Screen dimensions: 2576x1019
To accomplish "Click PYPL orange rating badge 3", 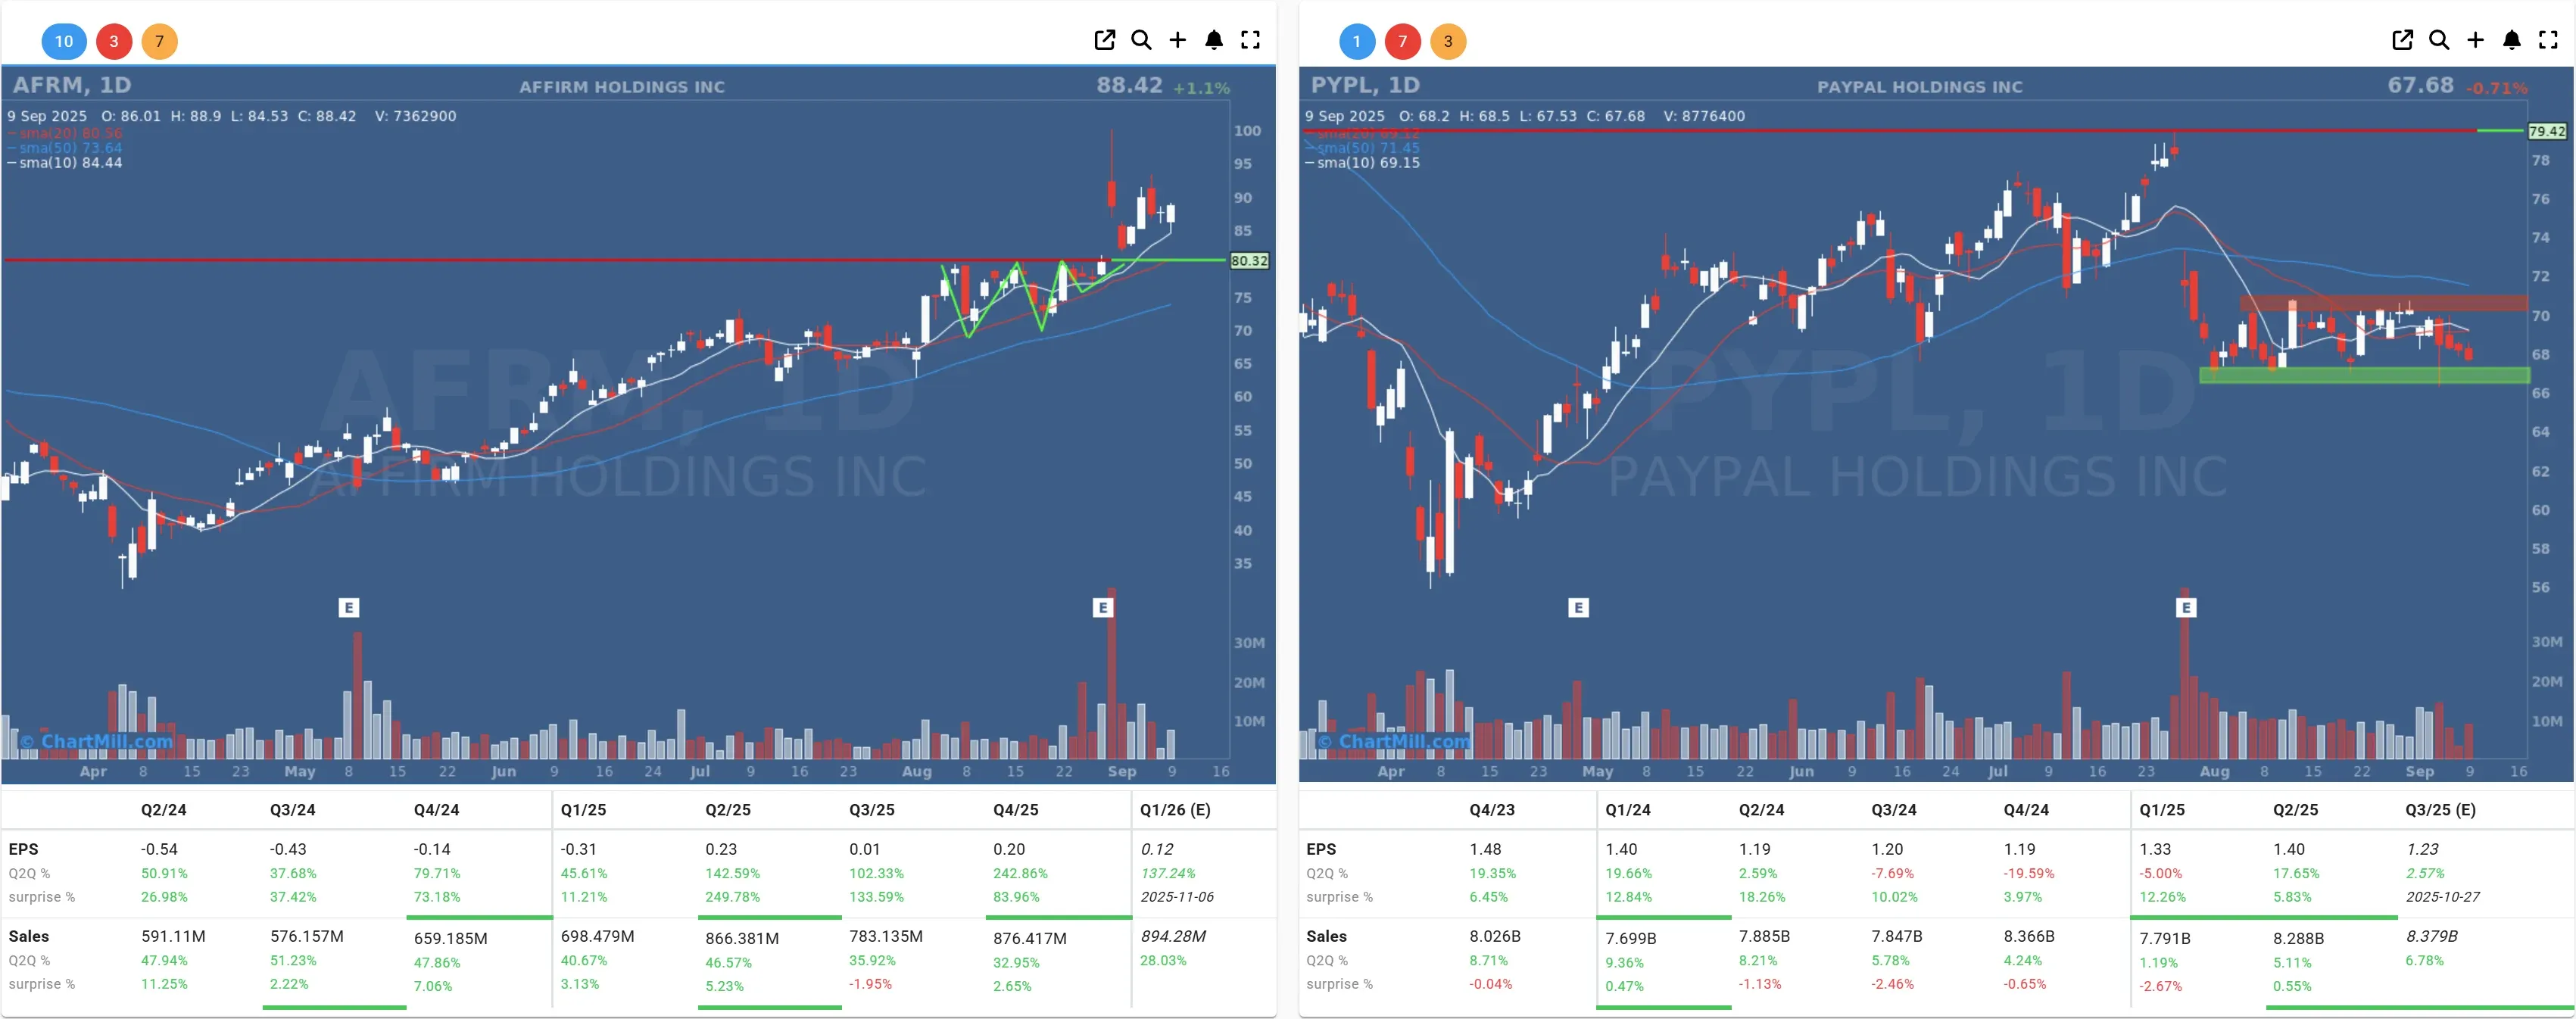I will 1448,41.
